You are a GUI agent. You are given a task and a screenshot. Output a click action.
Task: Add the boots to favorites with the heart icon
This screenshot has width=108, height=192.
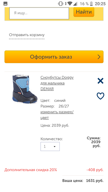pos(101,96)
